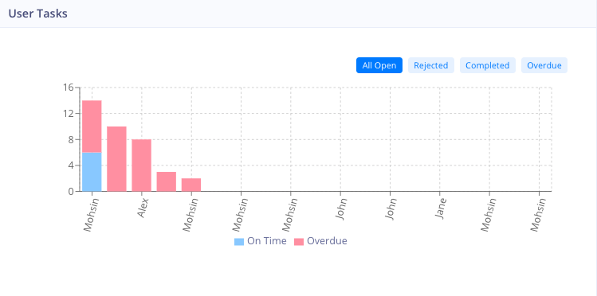Click the User Tasks panel title
597x296 pixels.
[37, 14]
